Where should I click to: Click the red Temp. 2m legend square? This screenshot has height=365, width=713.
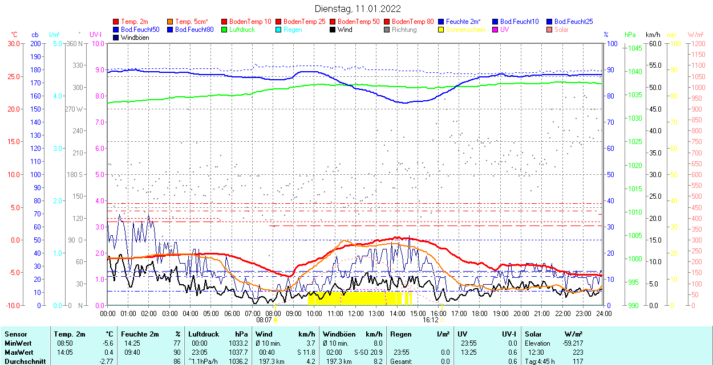pyautogui.click(x=116, y=22)
